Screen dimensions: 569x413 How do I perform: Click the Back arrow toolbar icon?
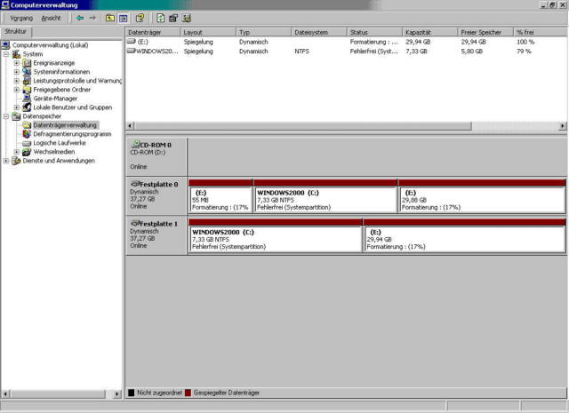[80, 18]
